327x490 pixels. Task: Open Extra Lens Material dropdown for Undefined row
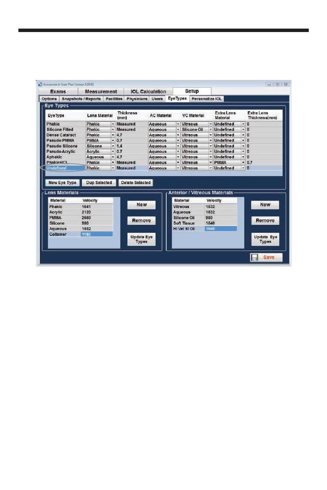[x=243, y=168]
